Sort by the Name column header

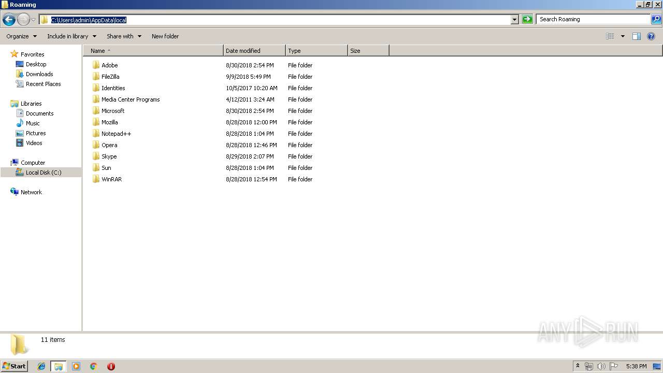(153, 51)
